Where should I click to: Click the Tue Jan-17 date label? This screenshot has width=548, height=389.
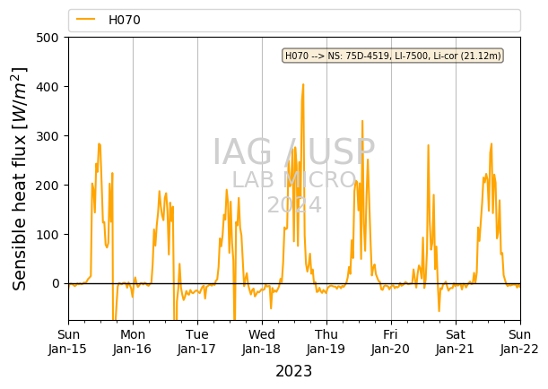197,341
